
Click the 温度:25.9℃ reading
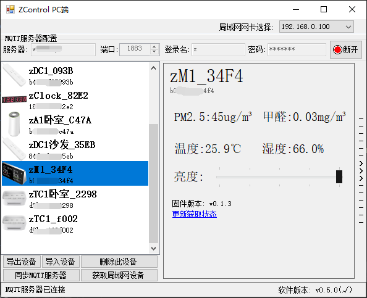pyautogui.click(x=208, y=149)
